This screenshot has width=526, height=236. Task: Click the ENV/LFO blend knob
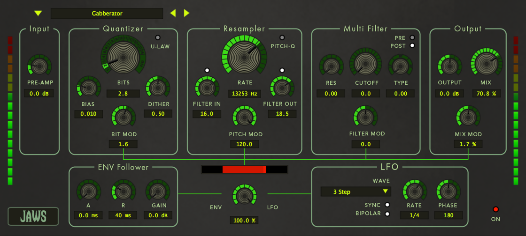point(245,195)
